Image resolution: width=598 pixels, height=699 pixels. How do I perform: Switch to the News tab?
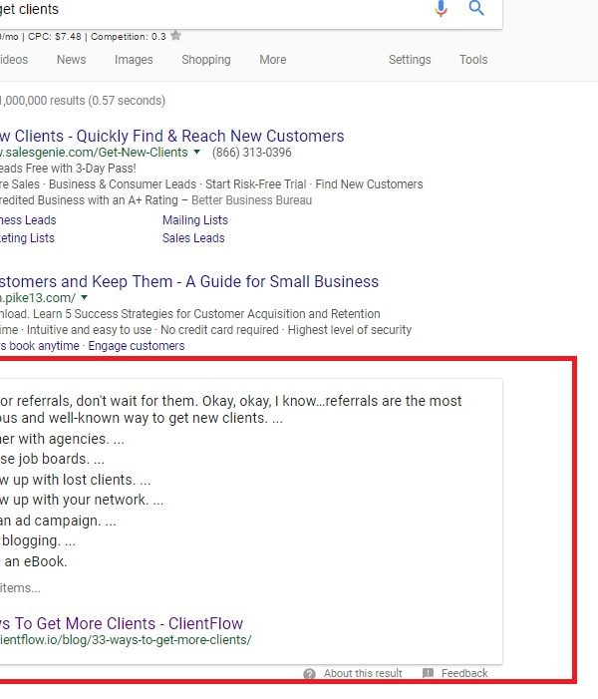(x=72, y=59)
